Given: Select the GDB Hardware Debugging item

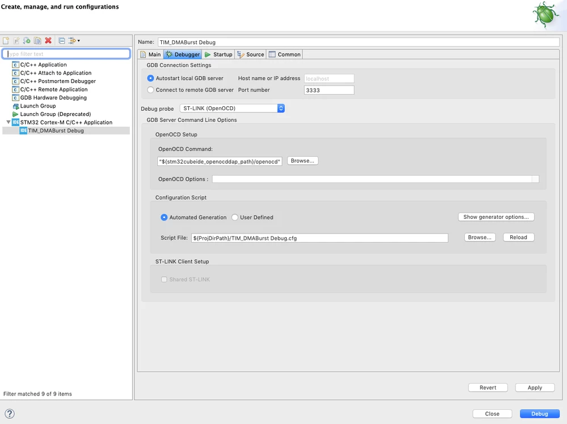Looking at the screenshot, I should 53,98.
